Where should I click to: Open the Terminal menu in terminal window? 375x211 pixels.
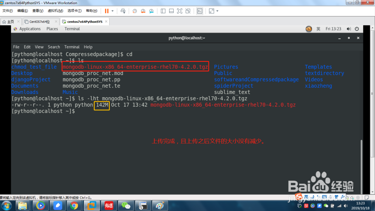click(x=72, y=47)
